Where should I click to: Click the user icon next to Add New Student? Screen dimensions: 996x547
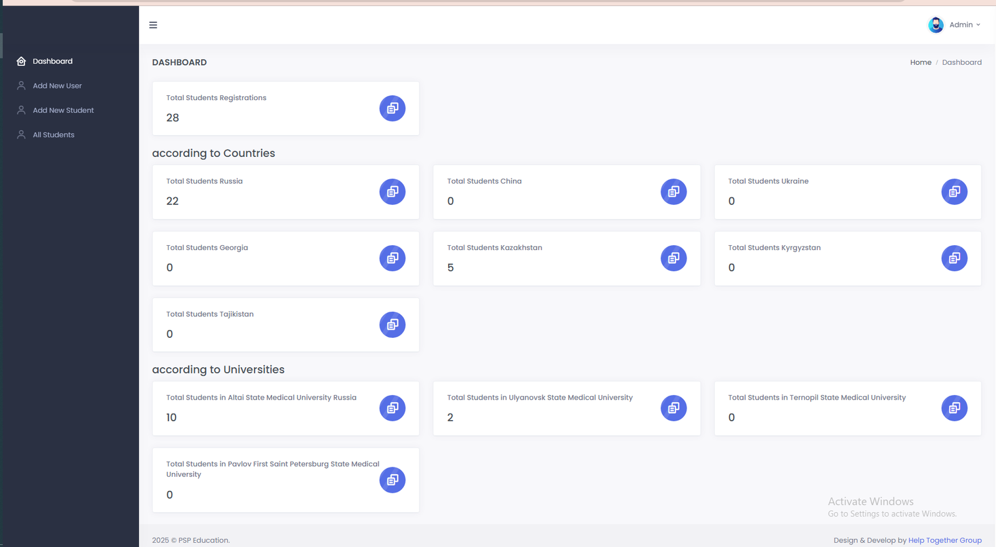[x=21, y=110]
